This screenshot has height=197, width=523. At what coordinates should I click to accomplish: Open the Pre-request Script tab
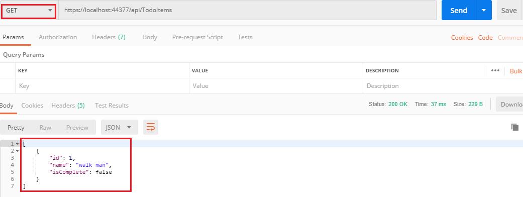197,37
